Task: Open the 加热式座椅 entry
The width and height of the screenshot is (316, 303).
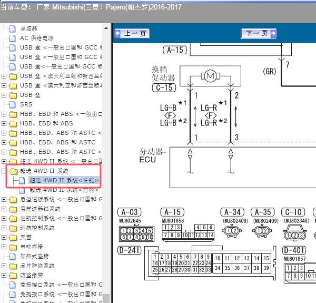Action: (x=34, y=256)
